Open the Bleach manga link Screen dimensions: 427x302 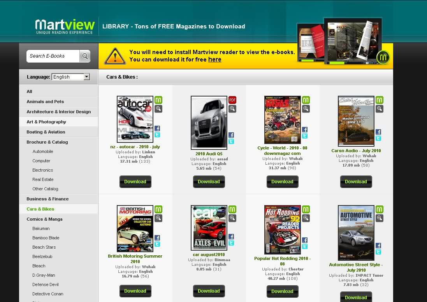pos(39,266)
